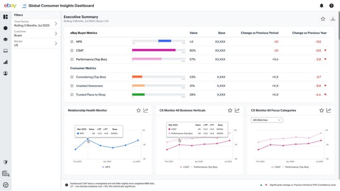Click the shield icon in sidebar
Image resolution: width=340 pixels, height=191 pixels.
pyautogui.click(x=6, y=162)
